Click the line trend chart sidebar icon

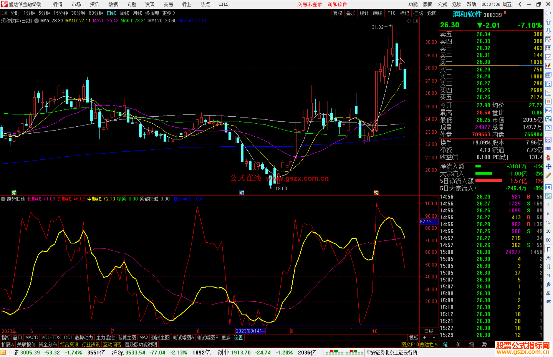click(x=548, y=57)
